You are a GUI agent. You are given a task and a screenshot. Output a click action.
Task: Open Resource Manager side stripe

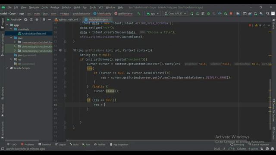pos(3,45)
